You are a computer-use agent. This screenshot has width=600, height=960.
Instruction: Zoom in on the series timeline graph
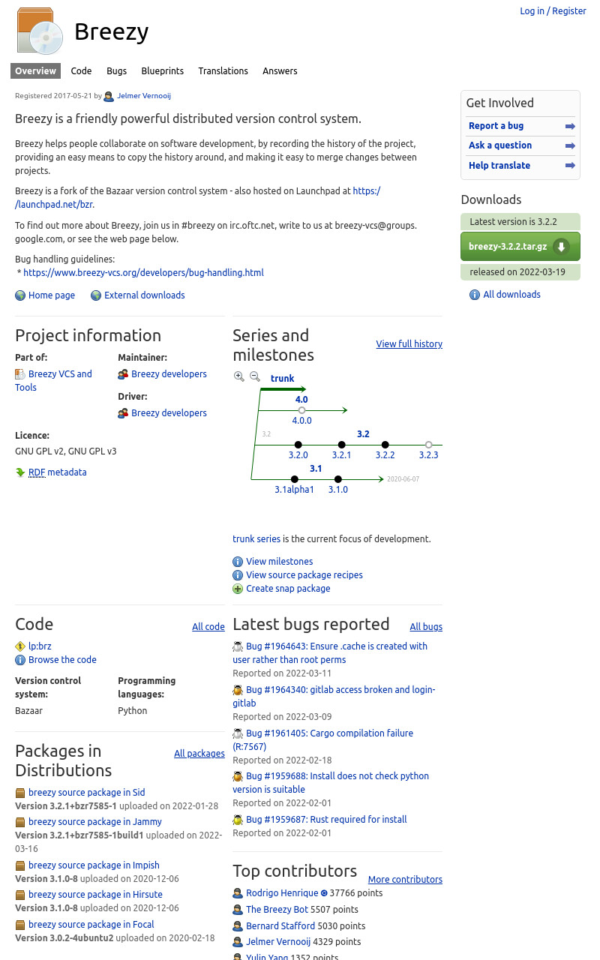tap(238, 377)
